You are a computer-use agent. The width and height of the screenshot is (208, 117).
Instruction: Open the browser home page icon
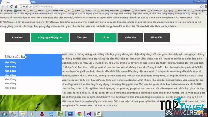[x=16, y=6]
